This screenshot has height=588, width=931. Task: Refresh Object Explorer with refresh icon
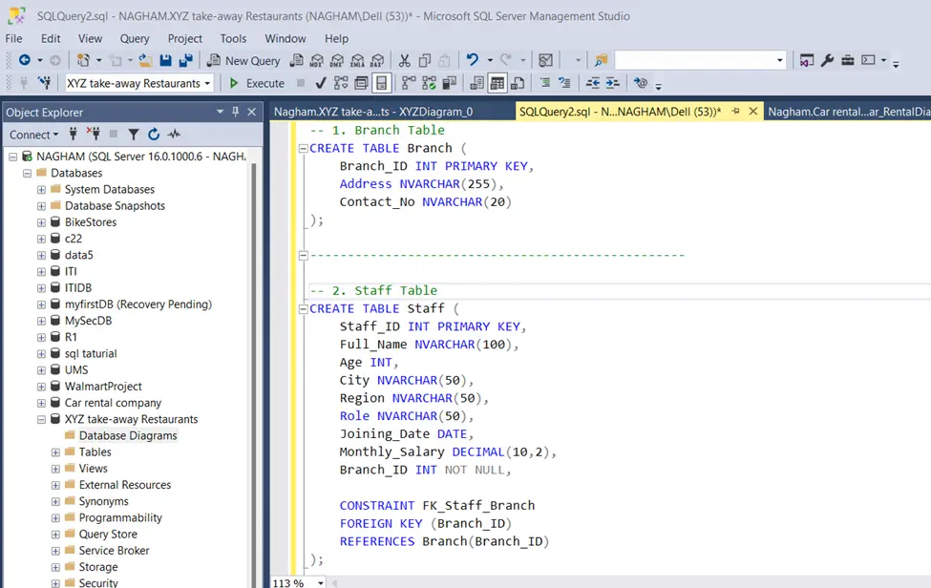(154, 135)
